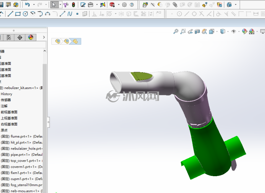Click the magnifier with color spectrum icon
Image resolution: width=265 pixels, height=193 pixels.
(102, 5)
